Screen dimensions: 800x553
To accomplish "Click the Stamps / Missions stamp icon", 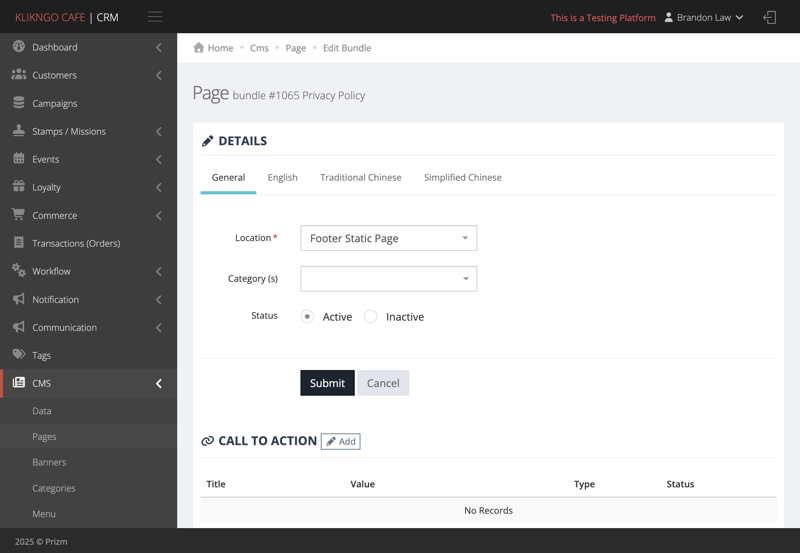I will [x=18, y=131].
